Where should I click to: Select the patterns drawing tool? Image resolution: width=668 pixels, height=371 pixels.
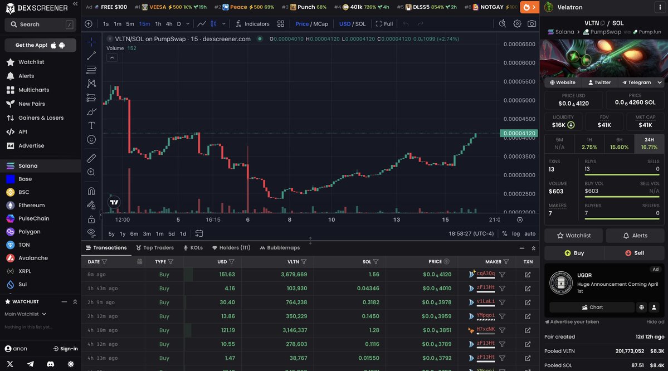[x=91, y=84]
